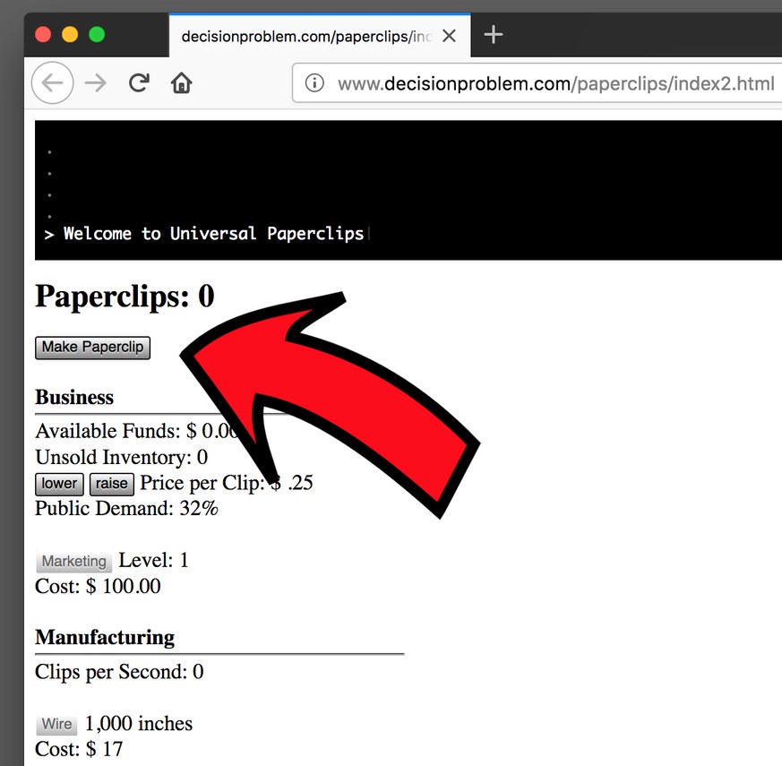Click the yellow minimize window button

click(x=70, y=35)
